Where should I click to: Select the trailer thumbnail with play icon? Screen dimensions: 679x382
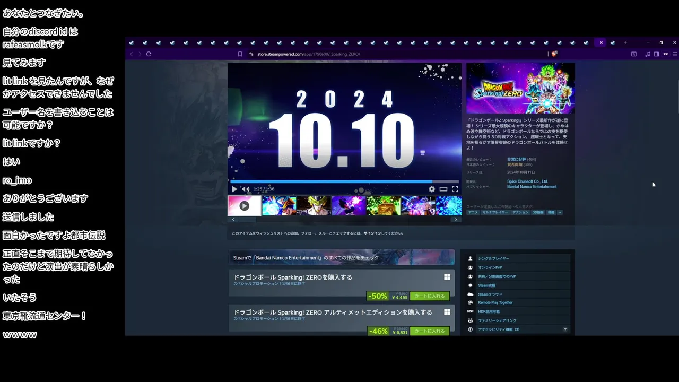244,206
